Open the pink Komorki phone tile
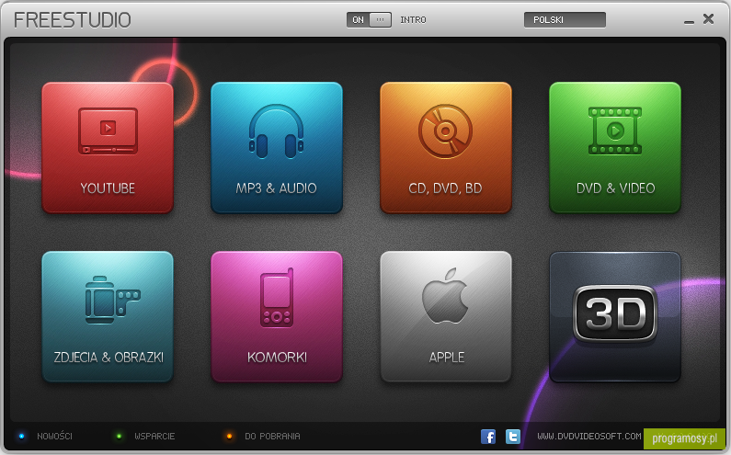Screen dimensions: 731x455 (x=277, y=316)
